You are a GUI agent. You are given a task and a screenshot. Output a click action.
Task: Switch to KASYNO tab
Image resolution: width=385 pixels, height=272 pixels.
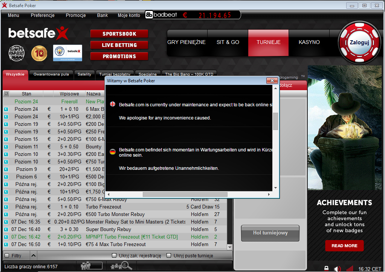(309, 42)
